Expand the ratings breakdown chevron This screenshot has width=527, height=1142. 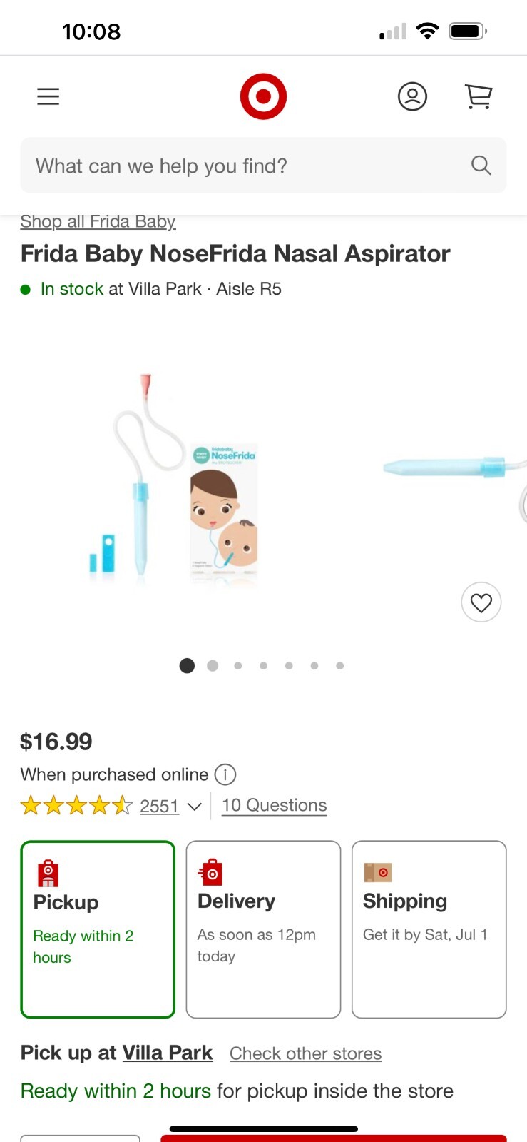[194, 807]
